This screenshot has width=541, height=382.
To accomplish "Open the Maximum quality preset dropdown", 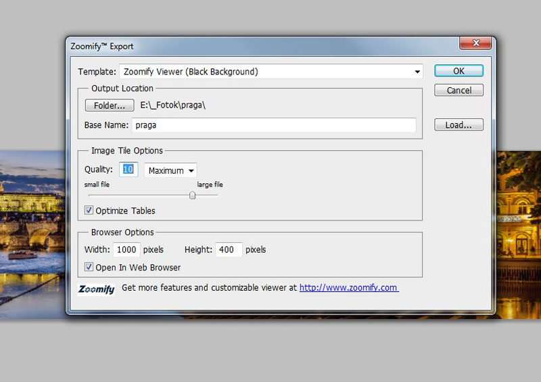I will click(170, 170).
